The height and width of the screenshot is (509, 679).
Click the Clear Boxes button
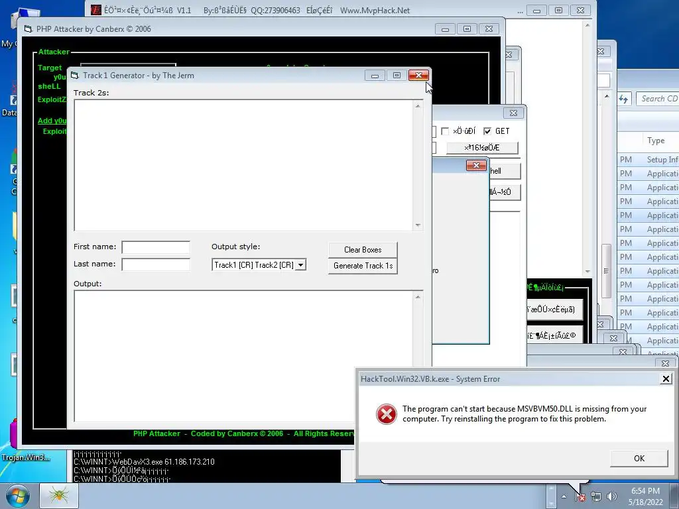coord(363,250)
